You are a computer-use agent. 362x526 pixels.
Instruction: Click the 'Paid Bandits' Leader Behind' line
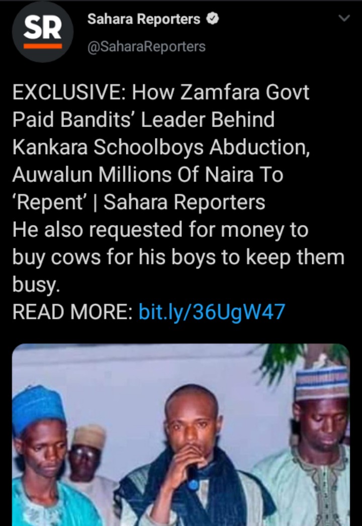143,120
